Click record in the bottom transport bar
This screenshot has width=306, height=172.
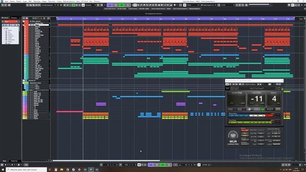point(169,165)
